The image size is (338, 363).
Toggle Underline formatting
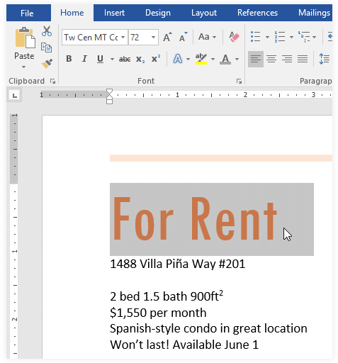coord(100,59)
